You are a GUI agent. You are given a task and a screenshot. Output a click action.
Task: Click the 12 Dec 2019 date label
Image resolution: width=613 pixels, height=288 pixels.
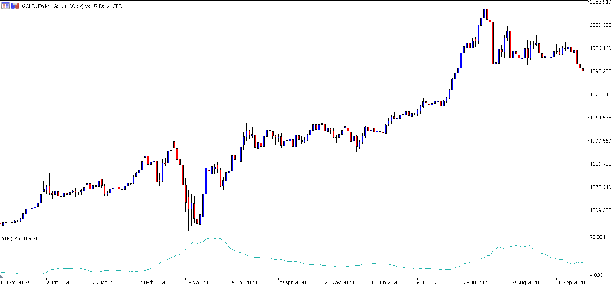tap(15, 283)
